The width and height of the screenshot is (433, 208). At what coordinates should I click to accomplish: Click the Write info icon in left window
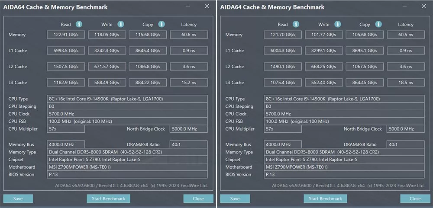click(121, 24)
